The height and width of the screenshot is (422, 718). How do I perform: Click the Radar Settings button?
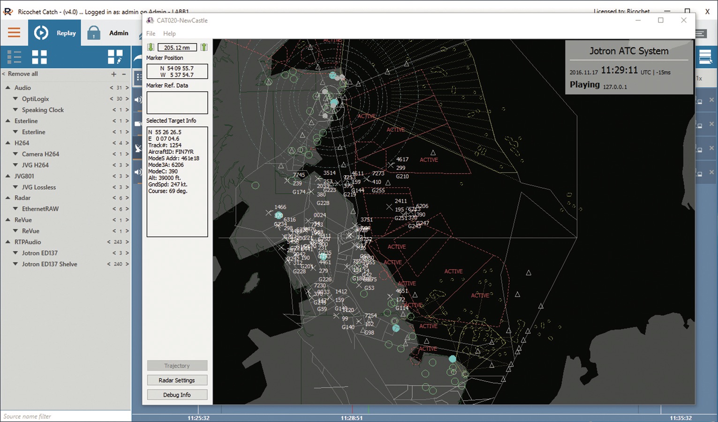(177, 380)
